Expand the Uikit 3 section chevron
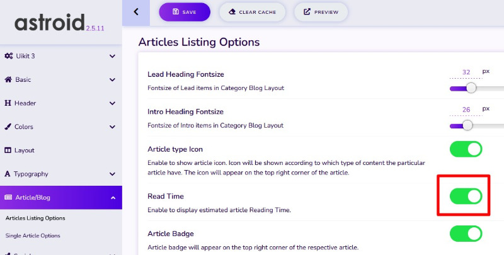Viewport: 504px width, 255px height. 112,56
